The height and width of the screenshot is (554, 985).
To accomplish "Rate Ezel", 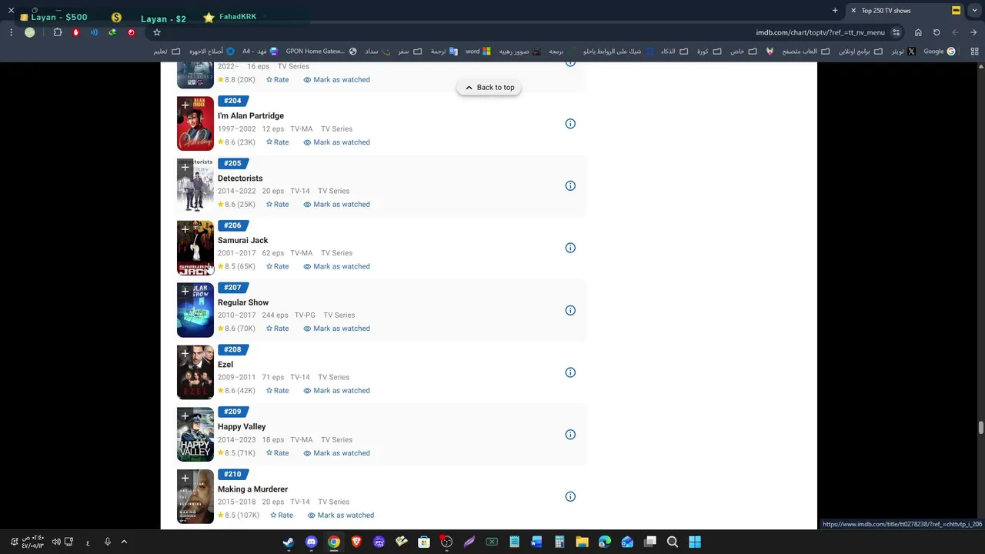I will (x=277, y=391).
